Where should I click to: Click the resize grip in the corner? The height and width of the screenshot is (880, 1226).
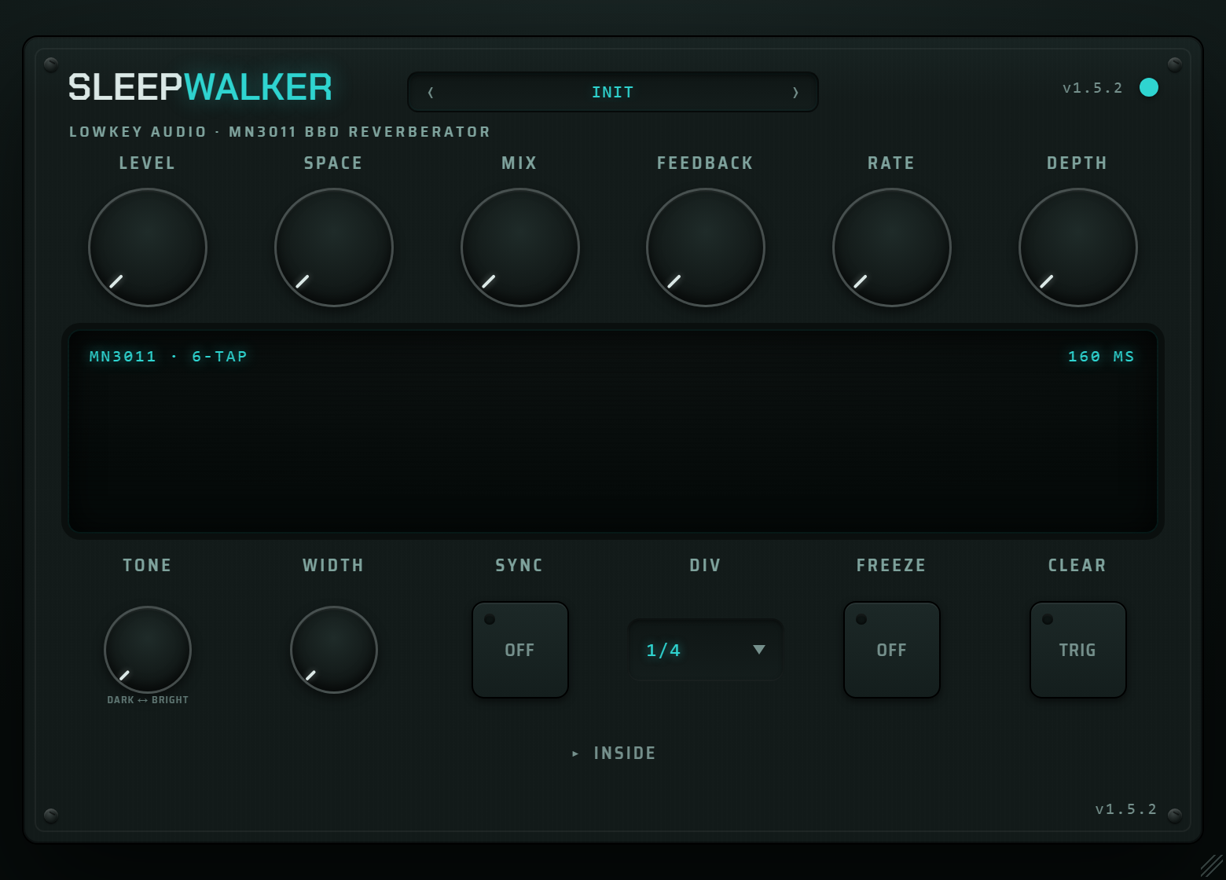click(1212, 866)
